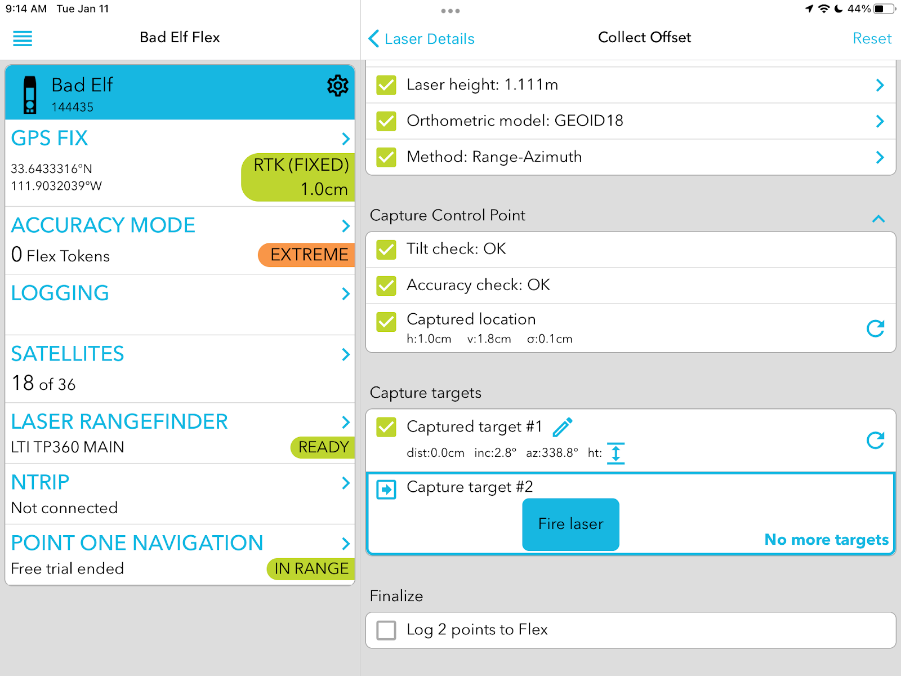Open the GPS FIX section
Screen dimensions: 901x676
pos(180,163)
